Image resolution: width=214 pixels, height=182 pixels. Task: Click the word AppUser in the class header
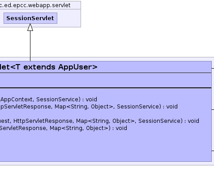click(x=78, y=67)
